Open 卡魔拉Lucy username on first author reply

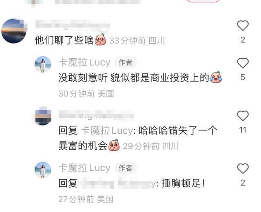[x=84, y=62]
